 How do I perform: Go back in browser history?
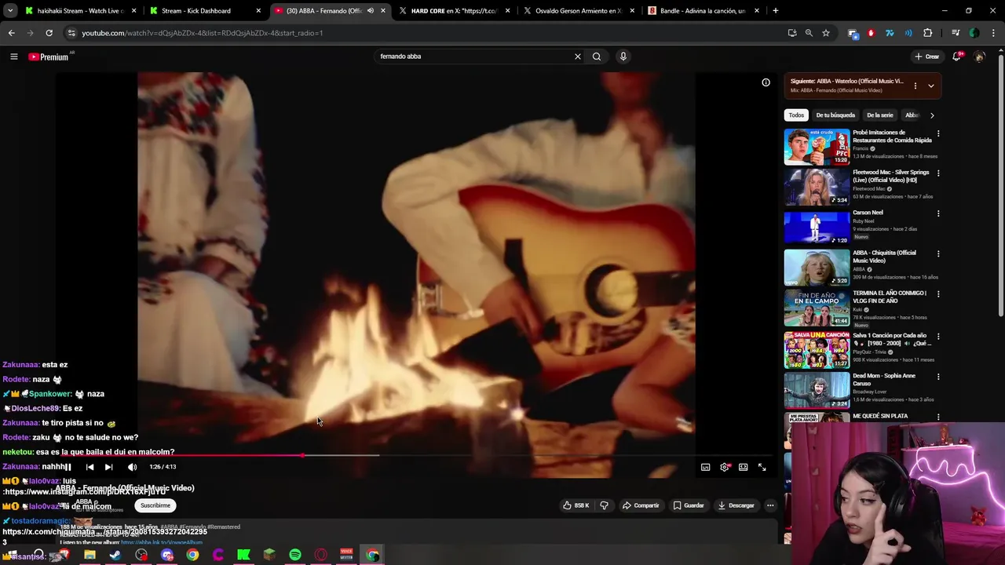click(11, 33)
